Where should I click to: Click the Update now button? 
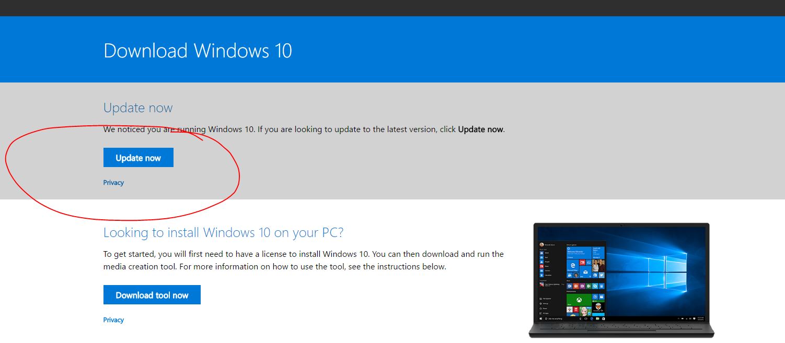point(138,158)
